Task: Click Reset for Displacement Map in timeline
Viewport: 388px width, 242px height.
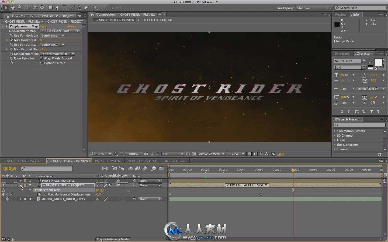Action: click(100, 190)
